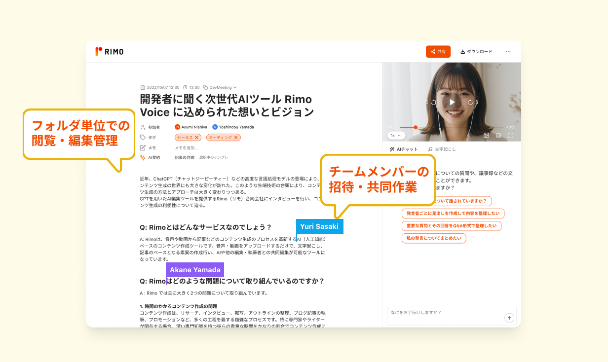Viewport: 608px width, 362px height.
Task: Click the tag icon beside タグ
Action: 143,138
